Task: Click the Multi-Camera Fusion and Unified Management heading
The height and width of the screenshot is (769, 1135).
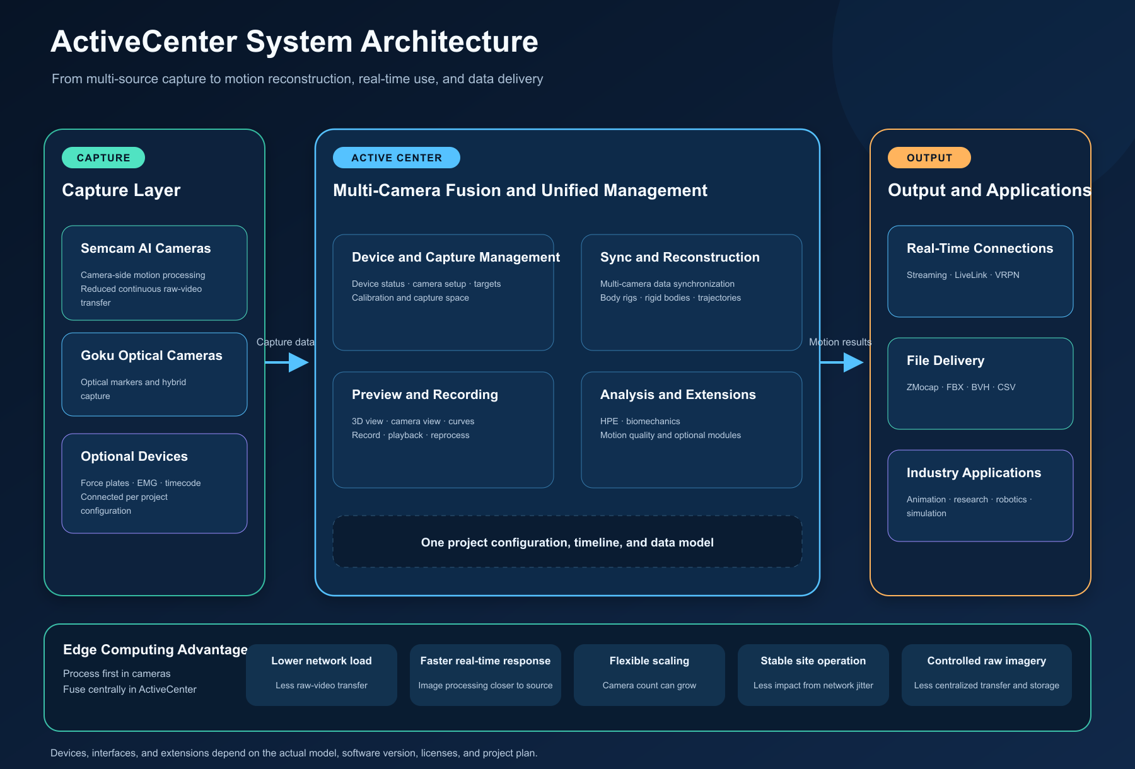Action: click(x=520, y=190)
